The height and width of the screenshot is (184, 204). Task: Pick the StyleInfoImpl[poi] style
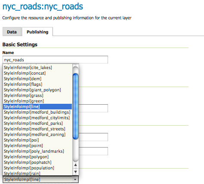(37, 140)
